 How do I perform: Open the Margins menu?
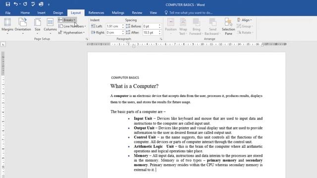7,26
